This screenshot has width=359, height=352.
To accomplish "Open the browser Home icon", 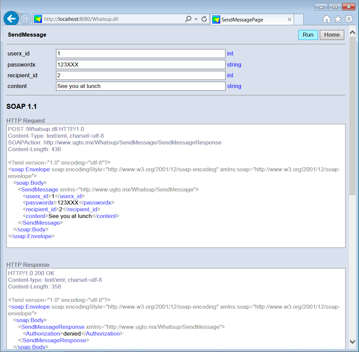I will click(327, 19).
